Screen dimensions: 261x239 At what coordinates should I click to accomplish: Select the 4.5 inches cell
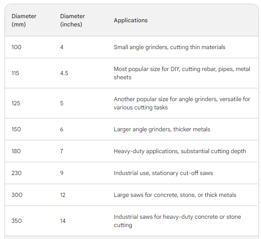64,73
